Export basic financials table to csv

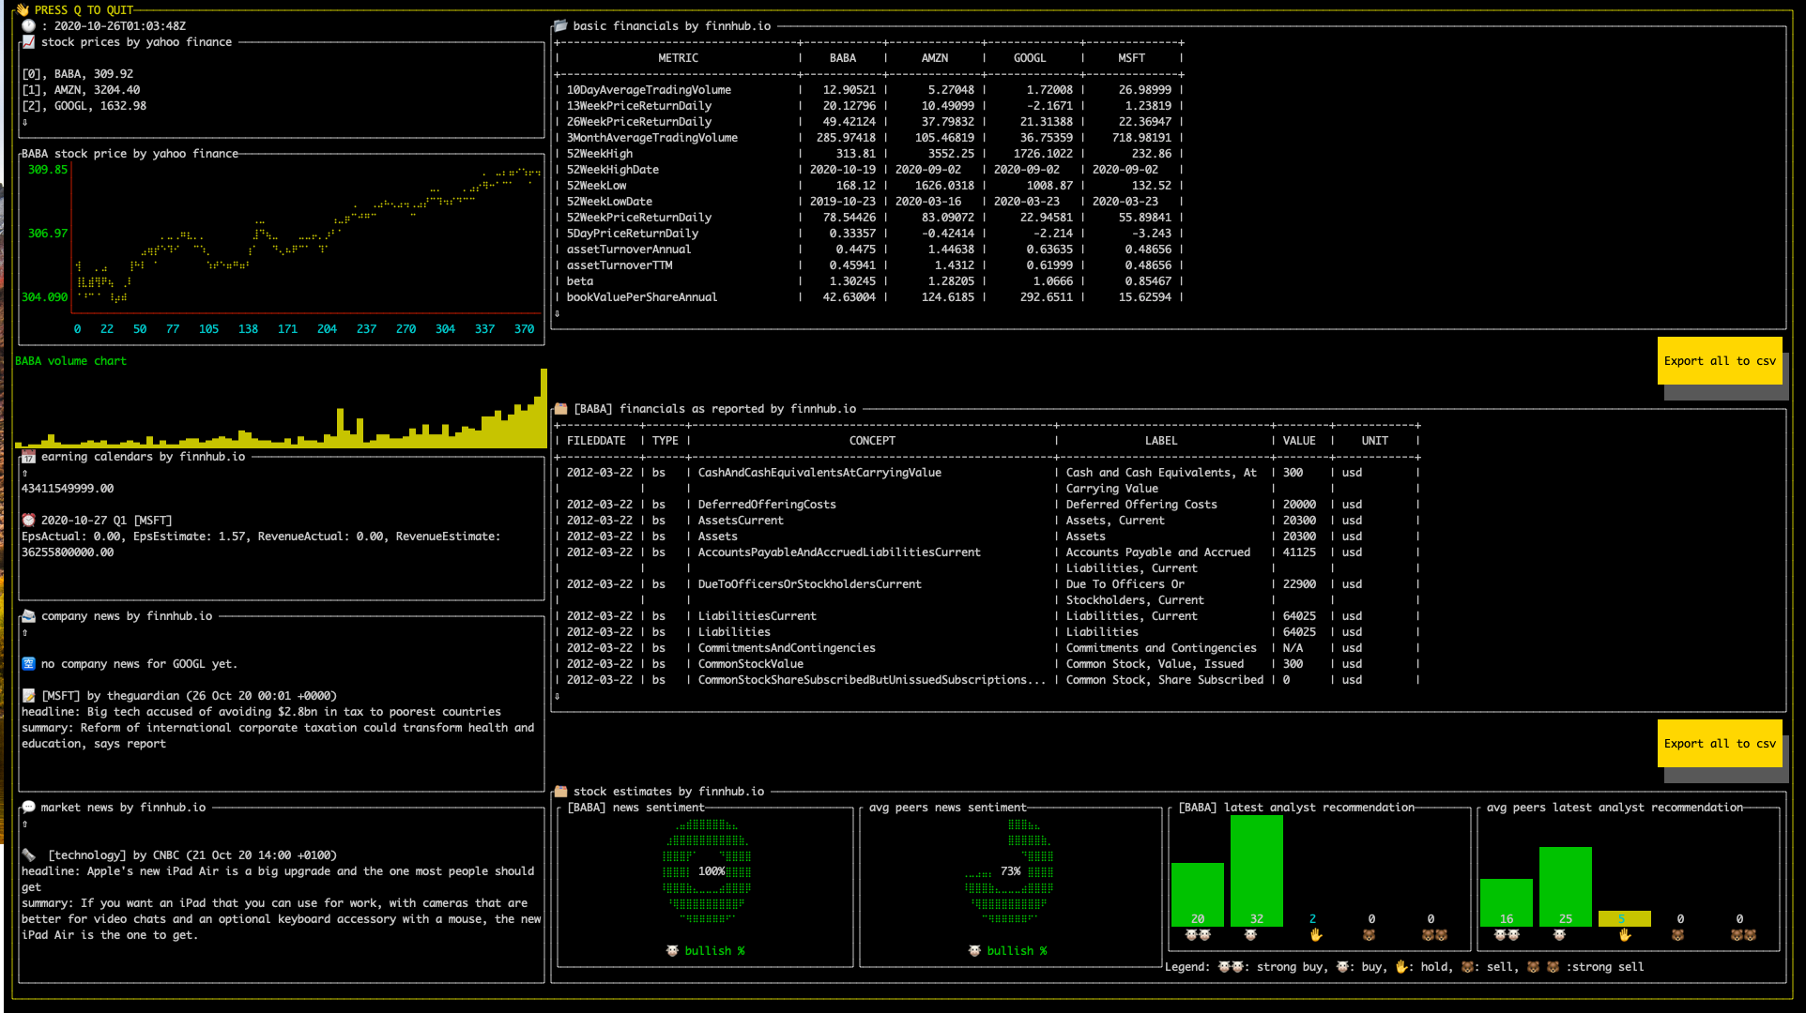(x=1719, y=361)
